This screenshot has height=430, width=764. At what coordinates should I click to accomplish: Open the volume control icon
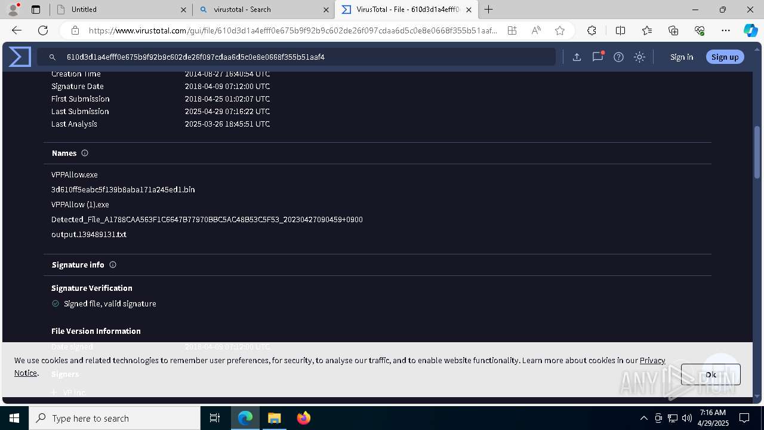[687, 418]
